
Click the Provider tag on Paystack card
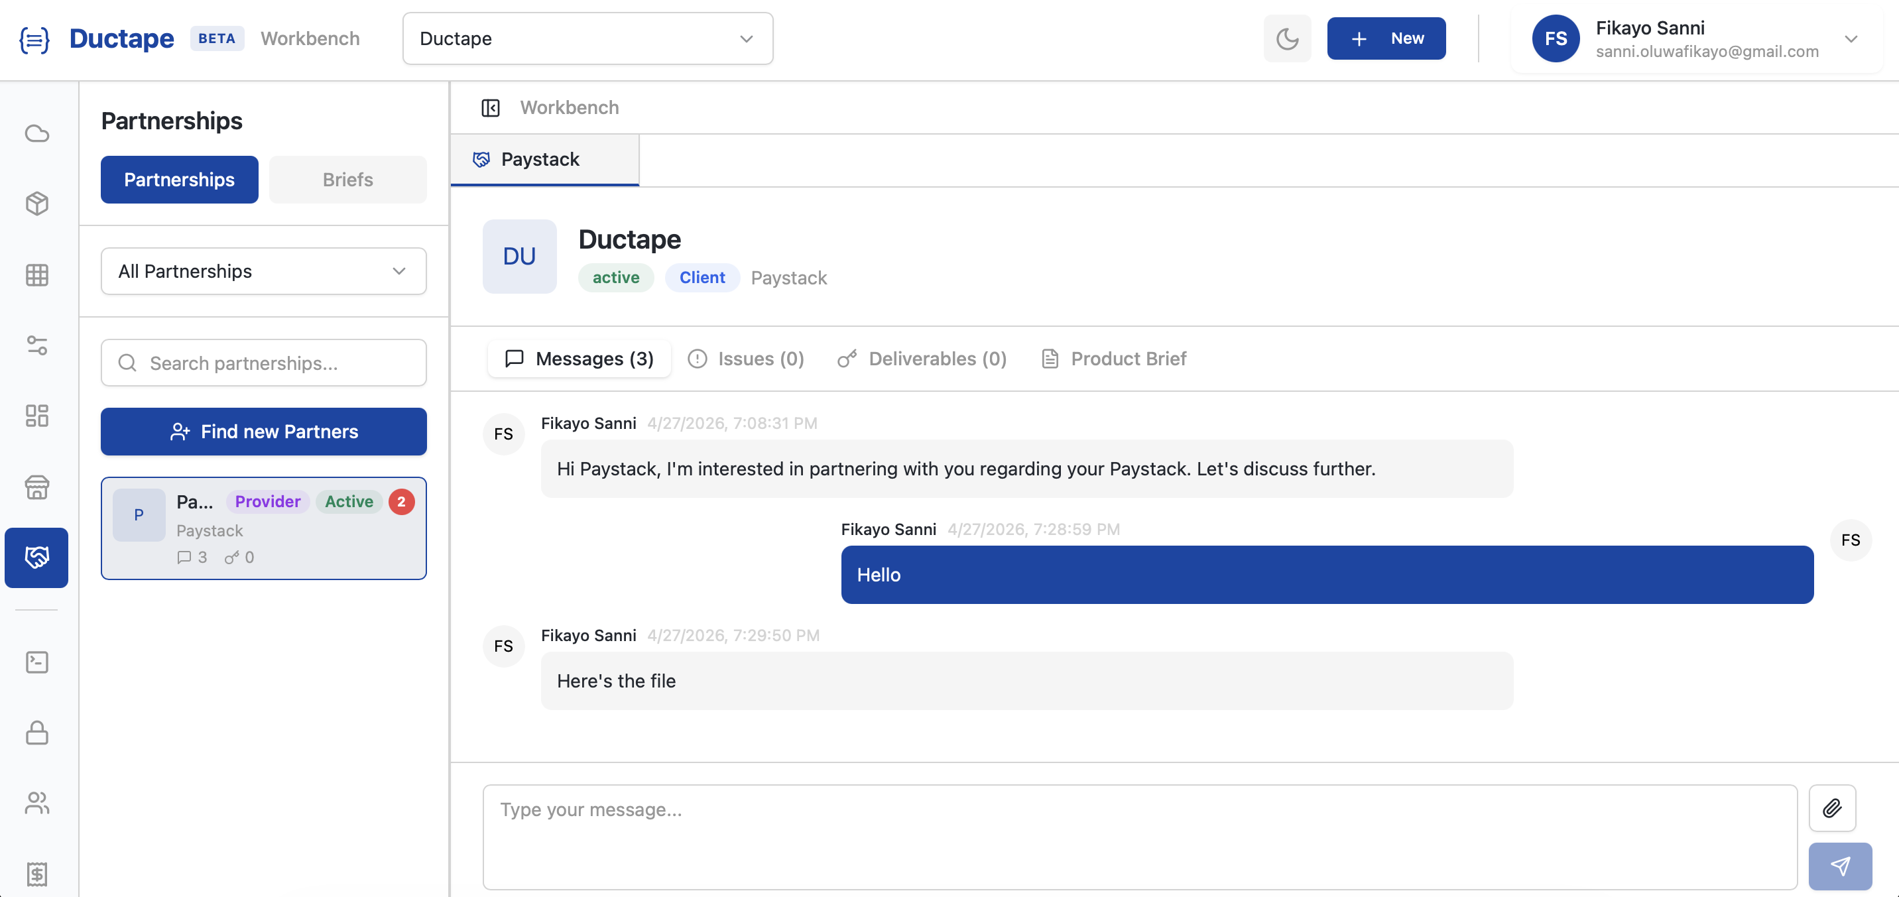[x=268, y=502]
